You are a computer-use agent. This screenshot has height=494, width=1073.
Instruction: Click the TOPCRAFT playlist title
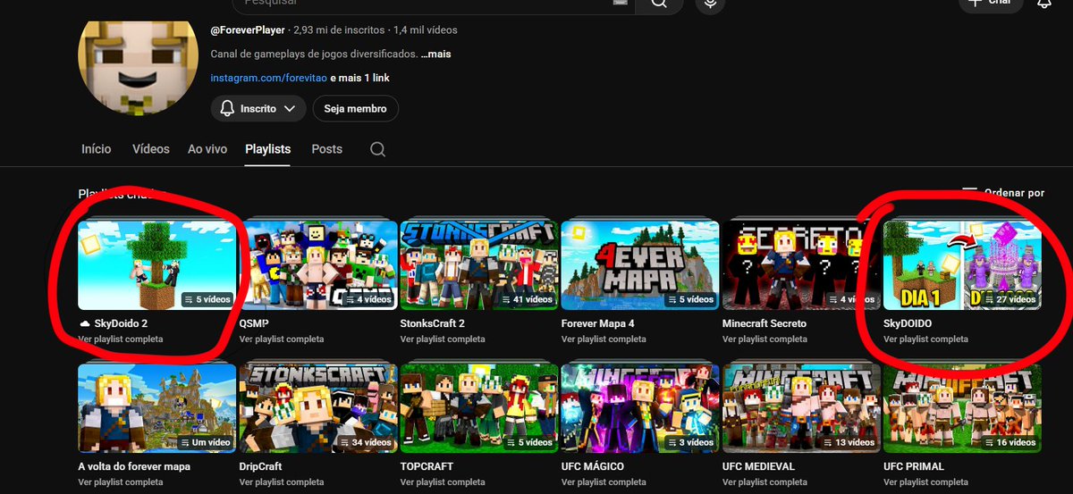(427, 466)
